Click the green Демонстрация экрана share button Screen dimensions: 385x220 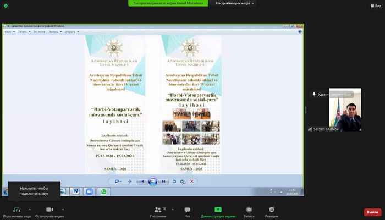(218, 210)
